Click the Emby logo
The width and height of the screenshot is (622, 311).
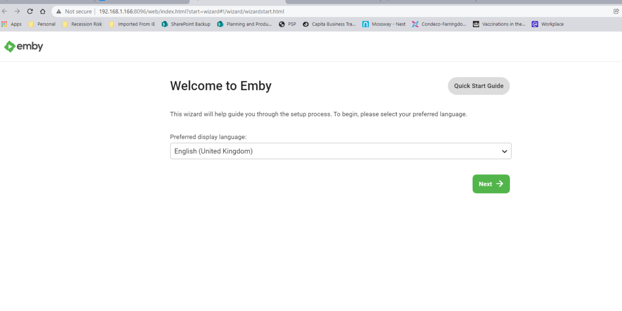tap(23, 47)
